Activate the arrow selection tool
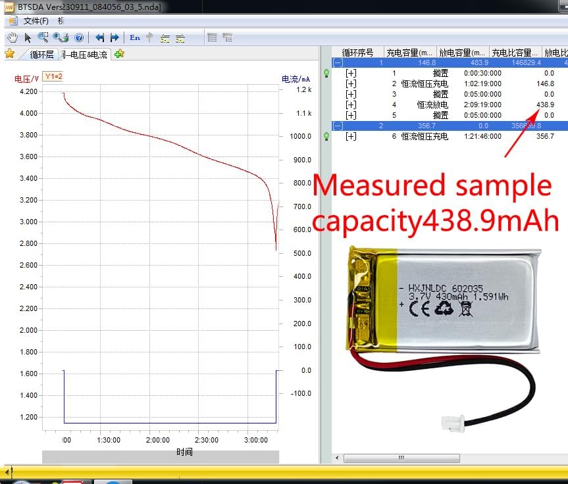The width and height of the screenshot is (568, 484). click(x=27, y=37)
